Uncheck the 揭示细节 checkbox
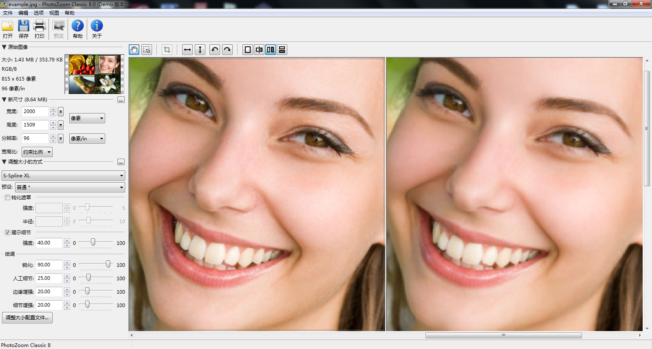 [x=7, y=233]
